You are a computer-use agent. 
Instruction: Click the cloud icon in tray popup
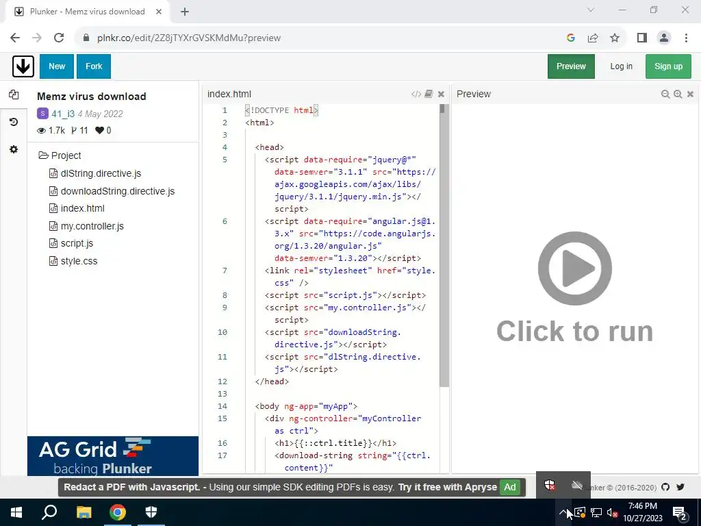click(577, 486)
